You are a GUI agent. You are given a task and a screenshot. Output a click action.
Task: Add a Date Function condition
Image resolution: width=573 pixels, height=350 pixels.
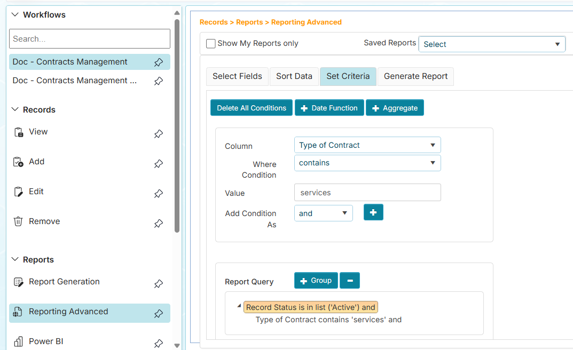[x=329, y=107]
